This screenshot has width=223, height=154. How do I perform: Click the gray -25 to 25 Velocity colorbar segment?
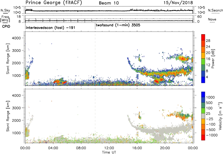coord(203,116)
